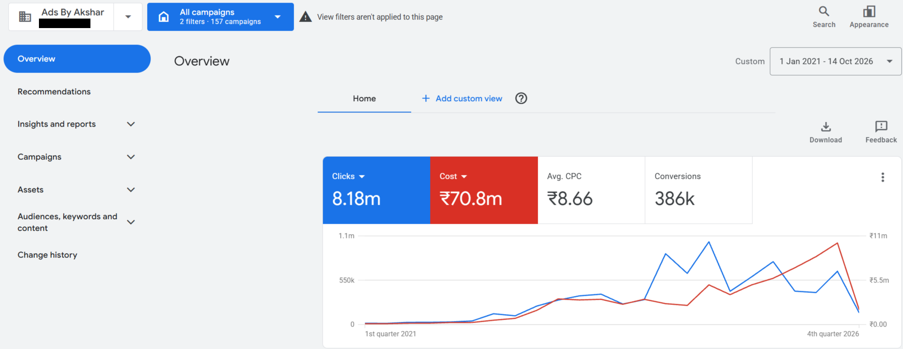Select the Avg. CPC scorecard
The width and height of the screenshot is (903, 349).
(591, 190)
